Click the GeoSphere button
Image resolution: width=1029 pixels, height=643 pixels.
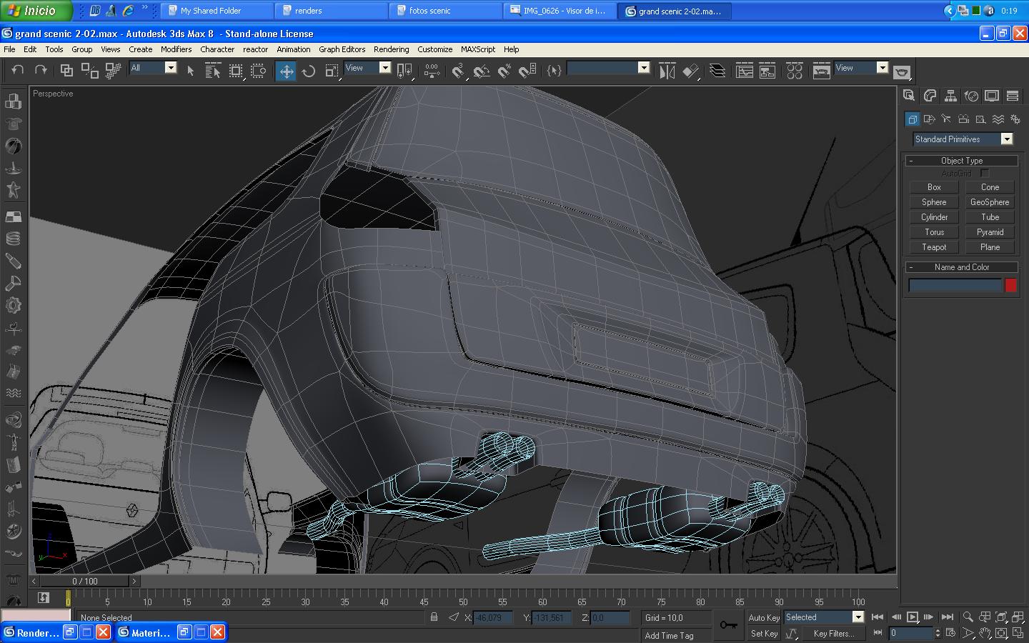click(x=990, y=202)
